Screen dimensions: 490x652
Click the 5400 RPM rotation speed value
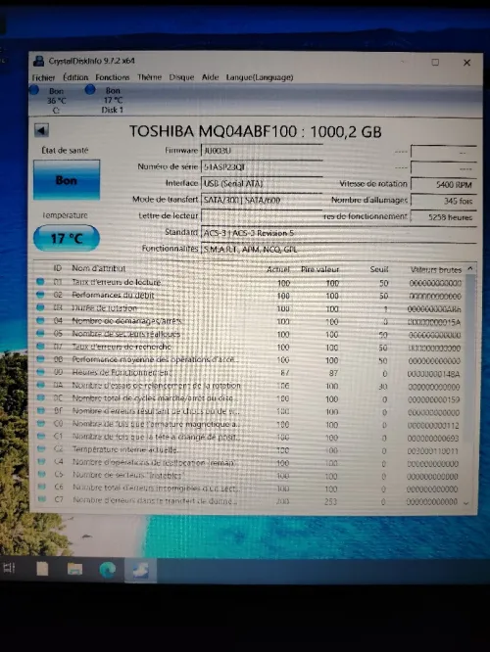click(x=444, y=184)
